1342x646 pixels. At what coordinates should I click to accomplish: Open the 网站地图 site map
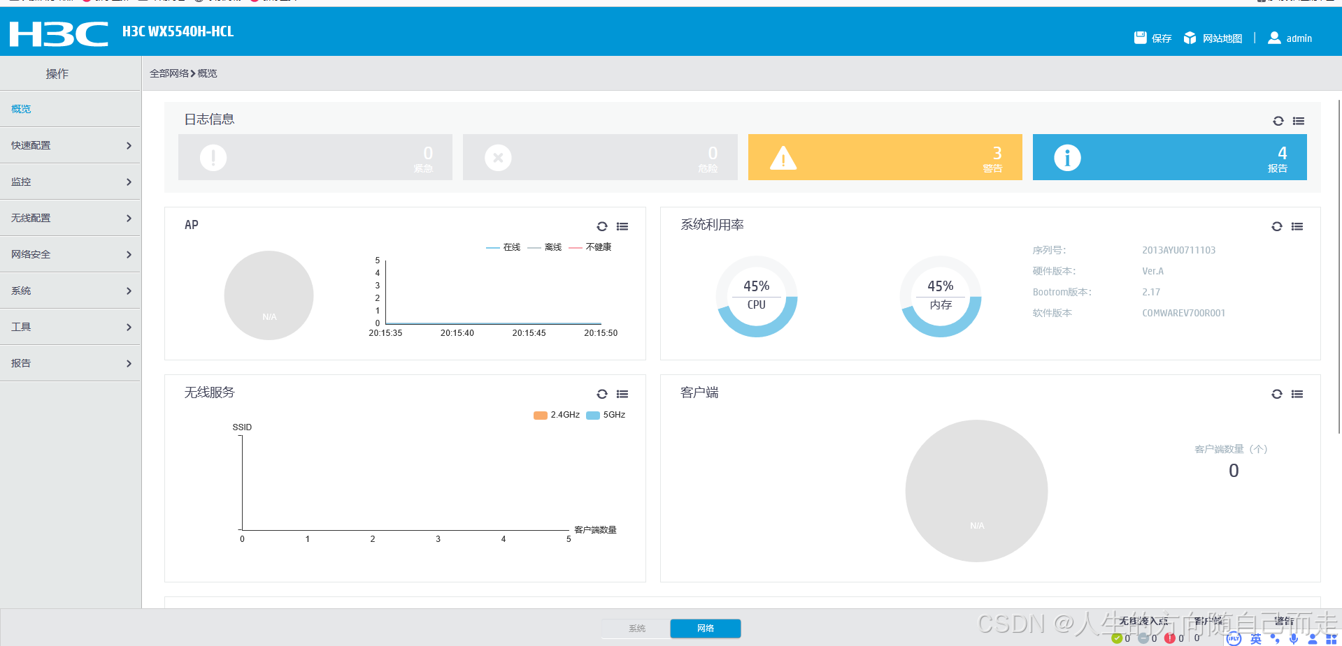1213,38
